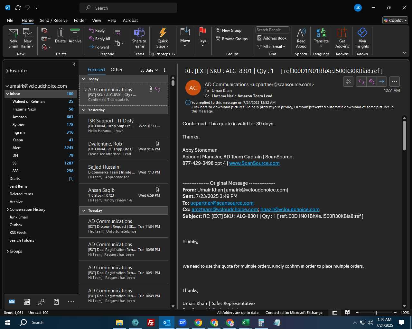Expand Conversation History folder
Image resolution: width=412 pixels, height=329 pixels.
8,209
